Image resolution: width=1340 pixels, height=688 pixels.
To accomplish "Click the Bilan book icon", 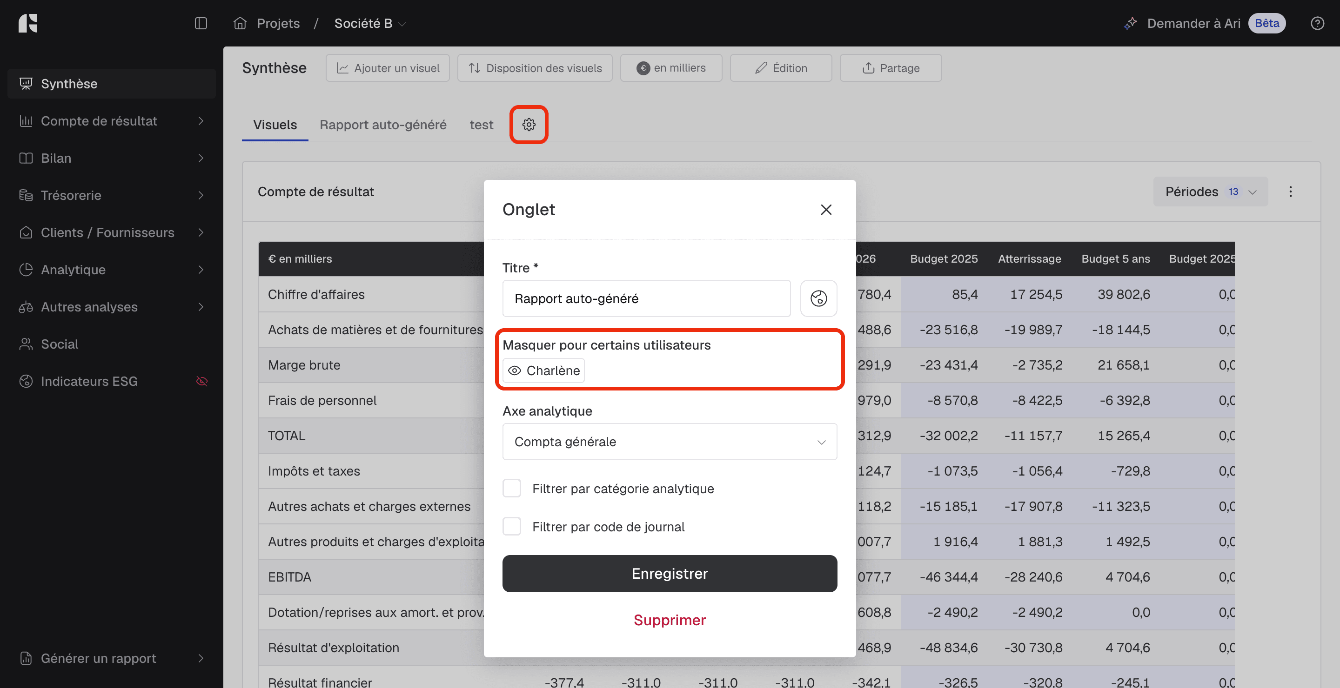I will point(26,159).
